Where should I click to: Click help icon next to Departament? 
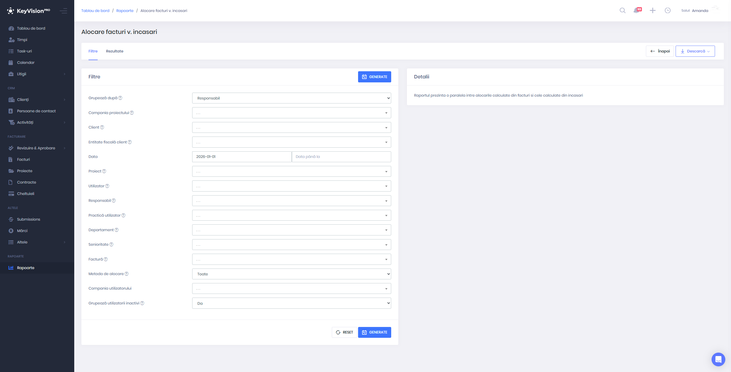117,230
